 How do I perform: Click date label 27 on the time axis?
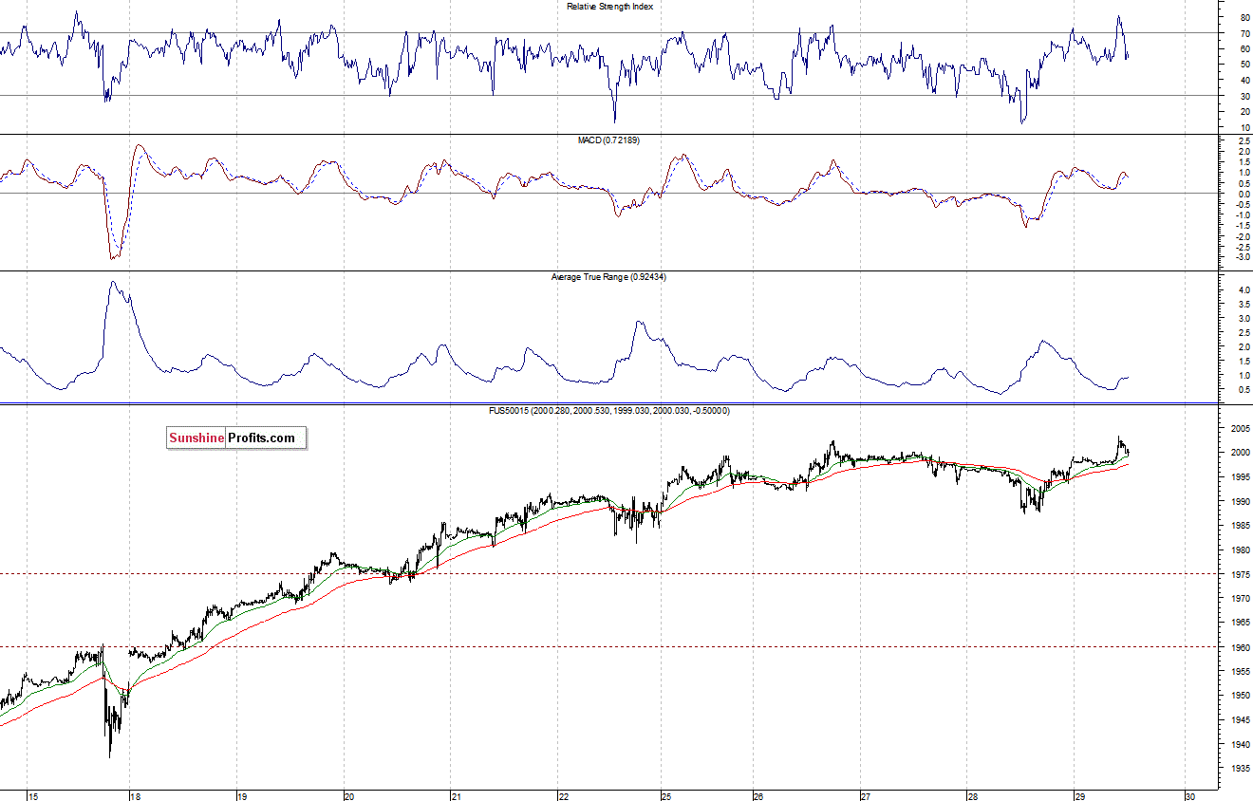click(x=865, y=795)
